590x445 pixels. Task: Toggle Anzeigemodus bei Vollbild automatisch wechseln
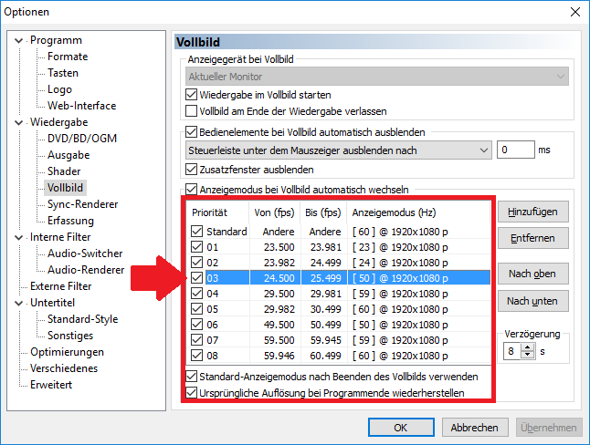click(191, 189)
